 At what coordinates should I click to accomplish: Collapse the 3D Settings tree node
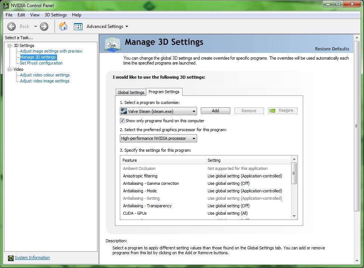click(x=9, y=46)
